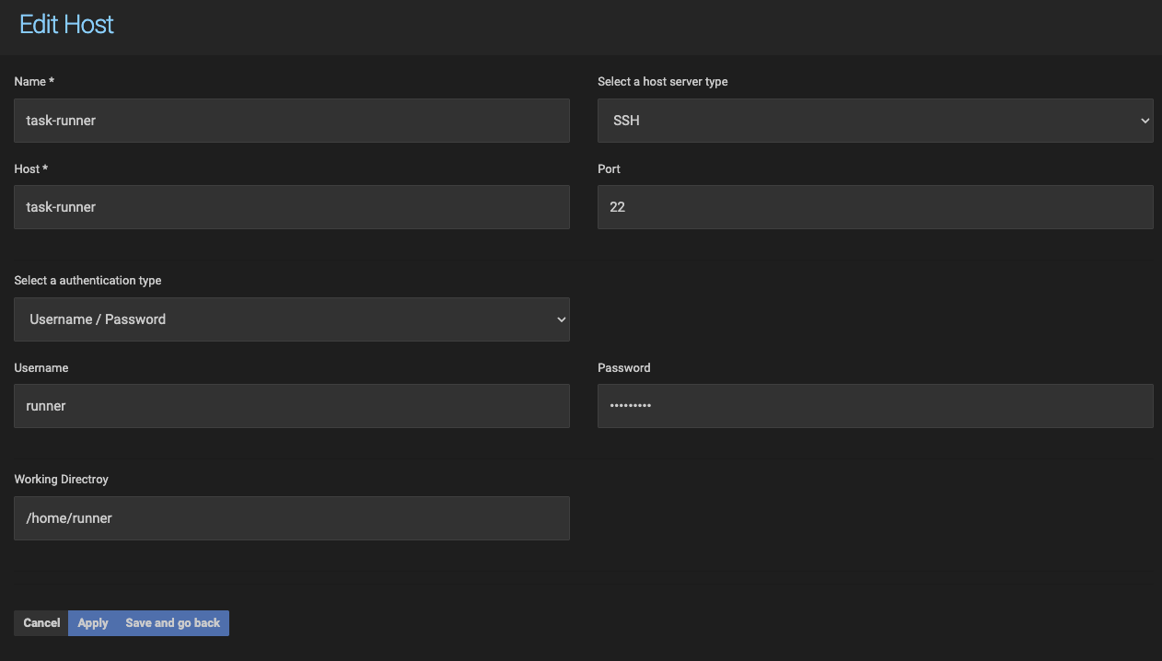This screenshot has height=661, width=1162.
Task: Click Save and go back
Action: click(x=171, y=622)
